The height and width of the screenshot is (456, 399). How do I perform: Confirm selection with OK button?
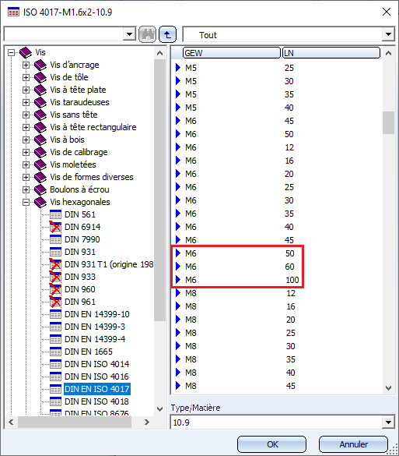tap(272, 444)
